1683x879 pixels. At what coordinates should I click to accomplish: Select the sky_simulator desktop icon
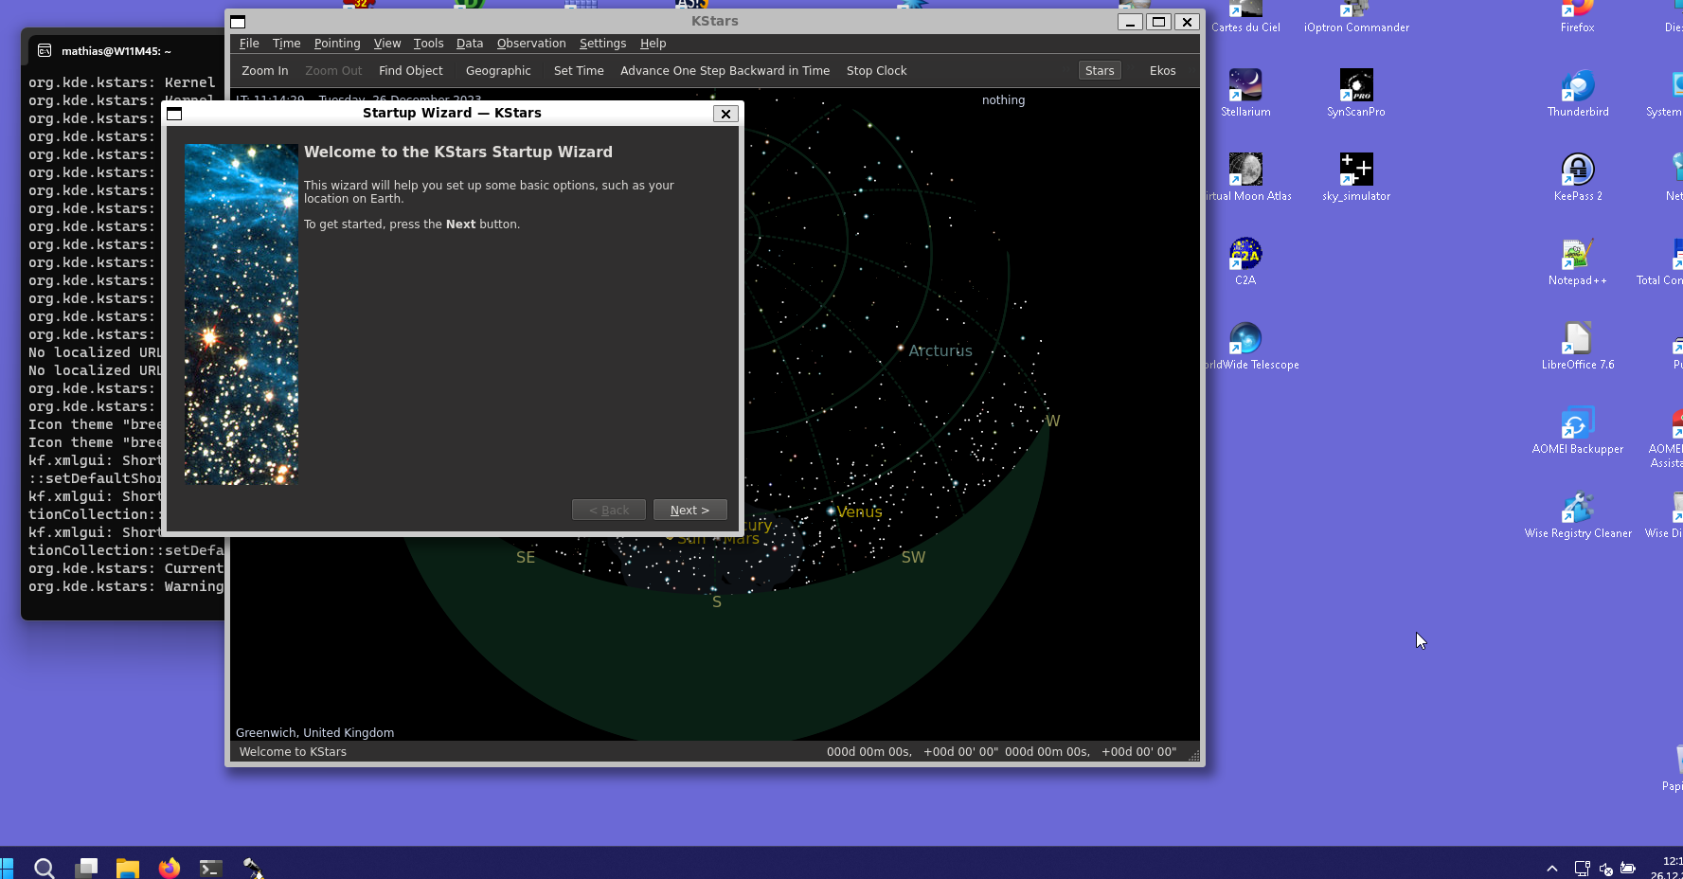coord(1356,177)
